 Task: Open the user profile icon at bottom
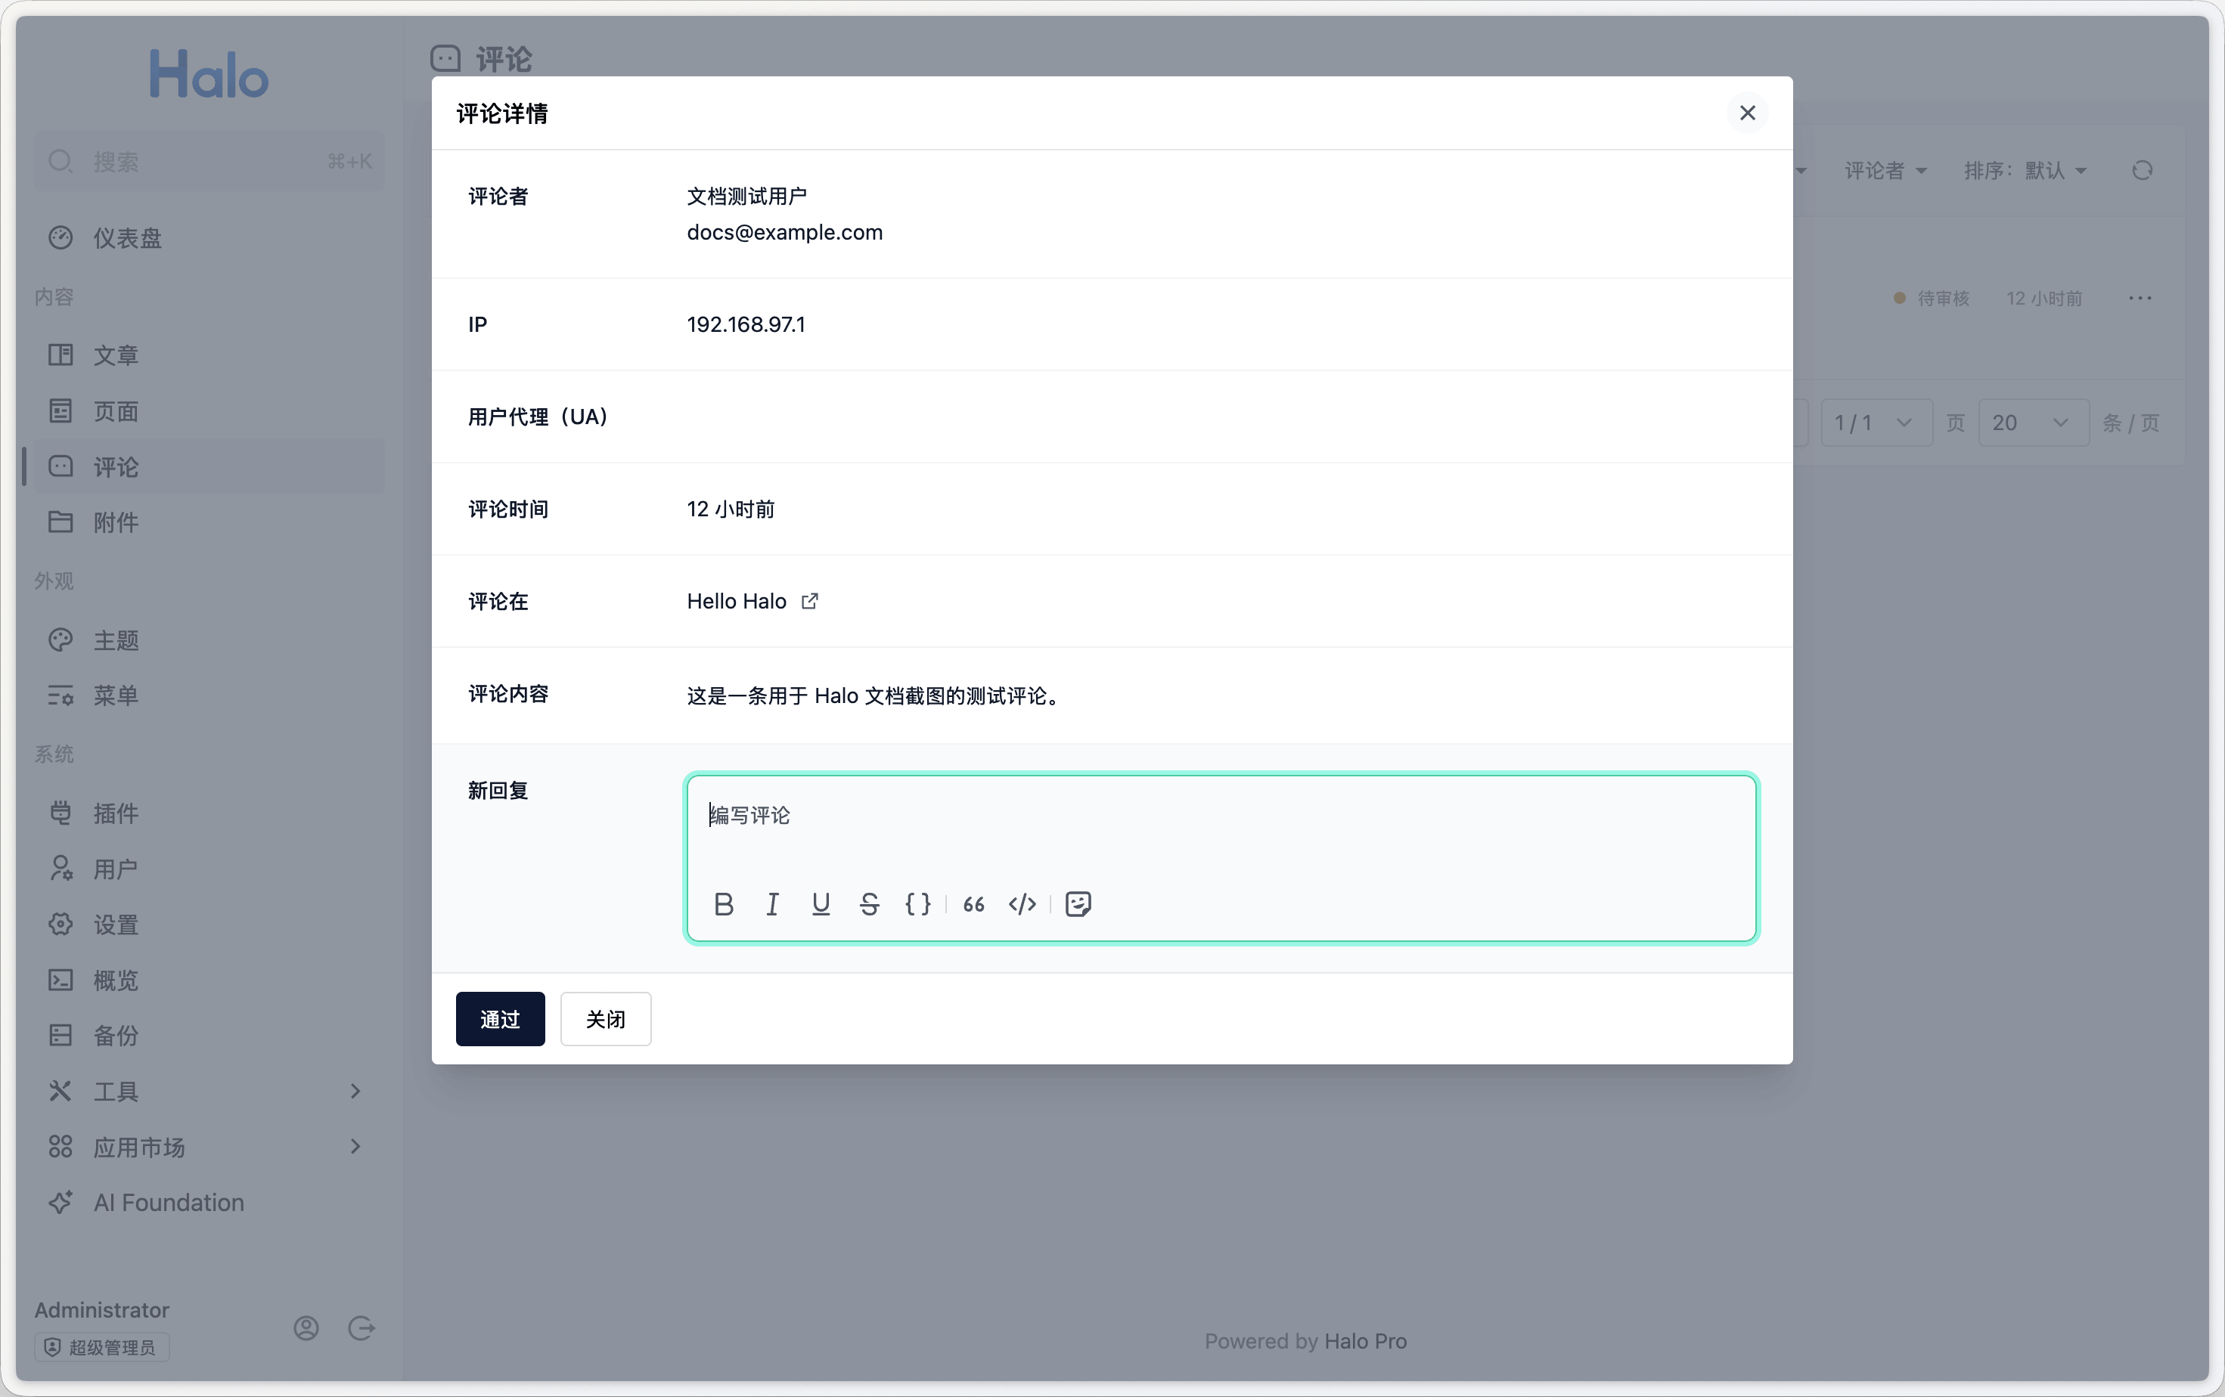coord(307,1327)
